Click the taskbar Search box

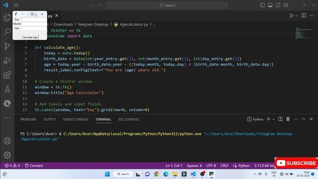click(x=123, y=174)
